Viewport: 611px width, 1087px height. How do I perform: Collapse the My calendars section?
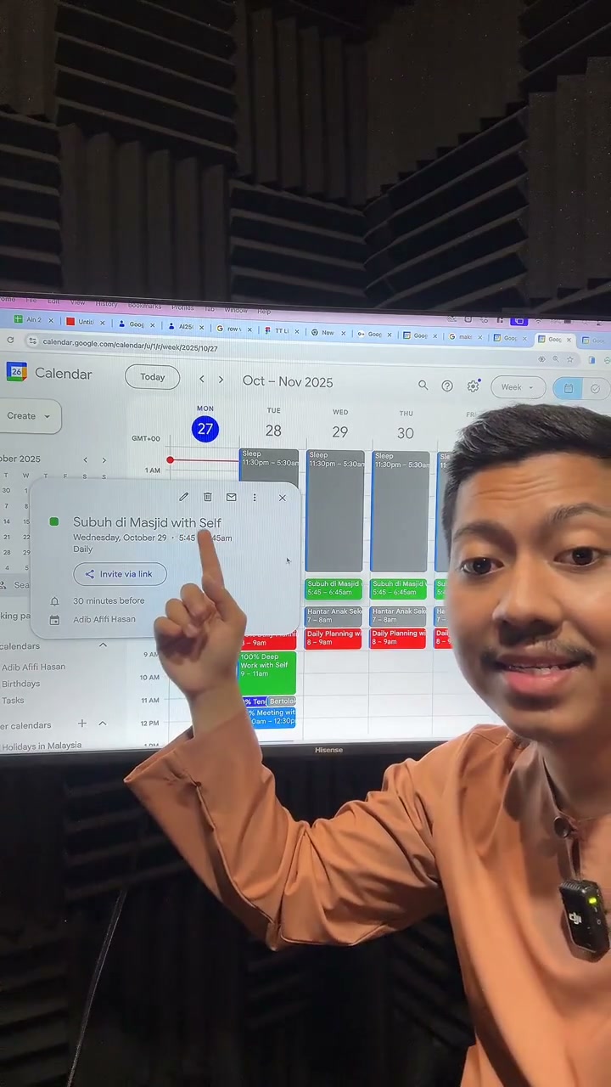point(103,645)
